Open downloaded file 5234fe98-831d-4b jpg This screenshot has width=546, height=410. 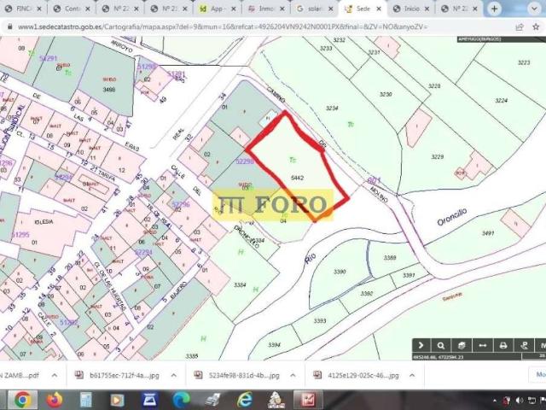[237, 376]
